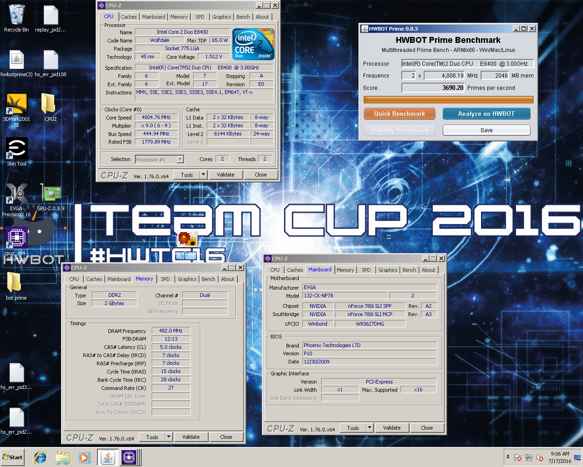
Task: Click the Frequency field showing 4,006.19
Action: tap(444, 76)
